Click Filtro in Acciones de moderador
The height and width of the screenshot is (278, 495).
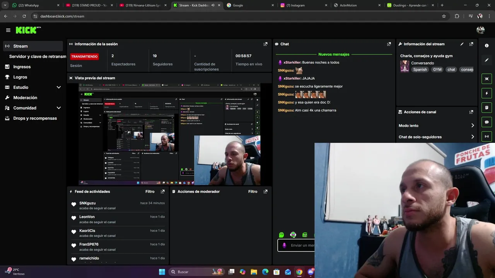coord(253,192)
